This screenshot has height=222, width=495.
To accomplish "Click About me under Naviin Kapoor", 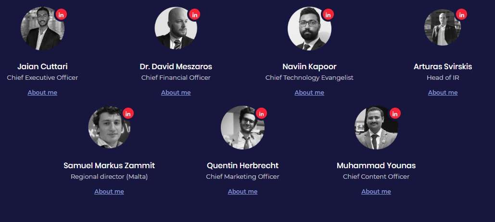I will point(309,92).
